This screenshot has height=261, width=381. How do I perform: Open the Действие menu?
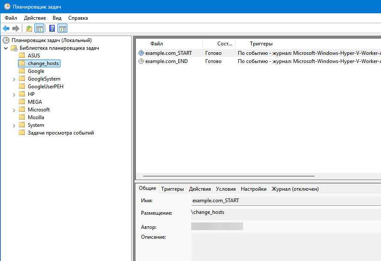click(x=35, y=18)
